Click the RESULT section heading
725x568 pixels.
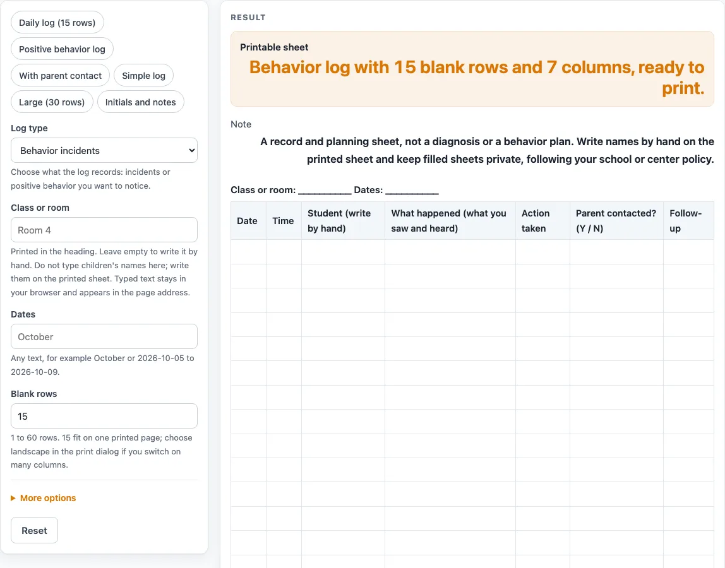tap(248, 18)
